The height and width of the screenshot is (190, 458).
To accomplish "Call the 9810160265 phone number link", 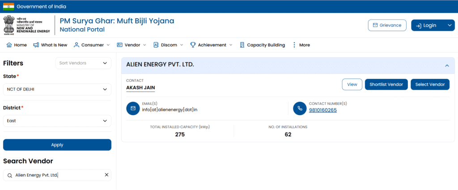I will pos(322,110).
